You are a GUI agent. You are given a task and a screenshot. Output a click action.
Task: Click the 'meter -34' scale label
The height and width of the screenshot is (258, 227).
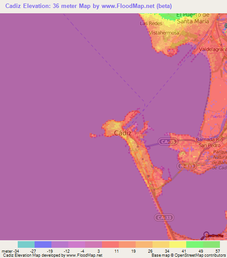[x=10, y=251]
